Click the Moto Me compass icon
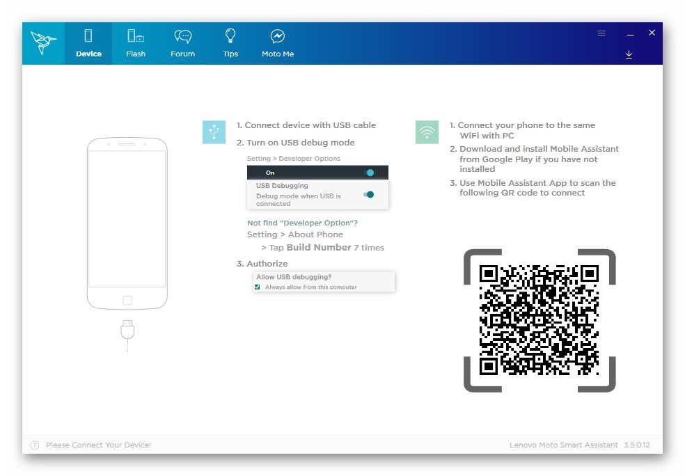Viewport: 685px width, 476px height. pos(277,35)
